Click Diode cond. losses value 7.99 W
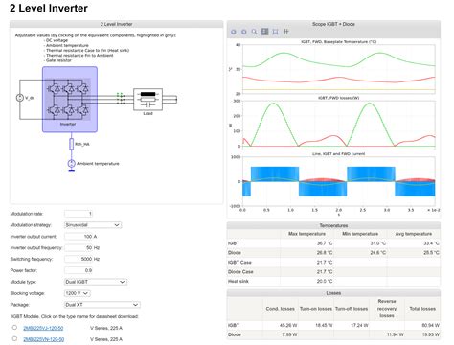The image size is (454, 345). [289, 334]
